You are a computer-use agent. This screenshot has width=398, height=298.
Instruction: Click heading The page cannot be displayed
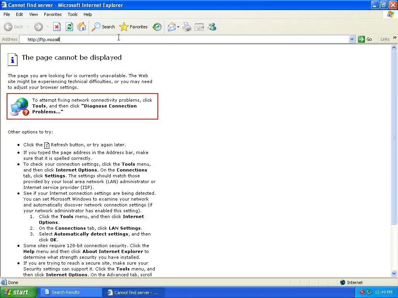pyautogui.click(x=72, y=57)
